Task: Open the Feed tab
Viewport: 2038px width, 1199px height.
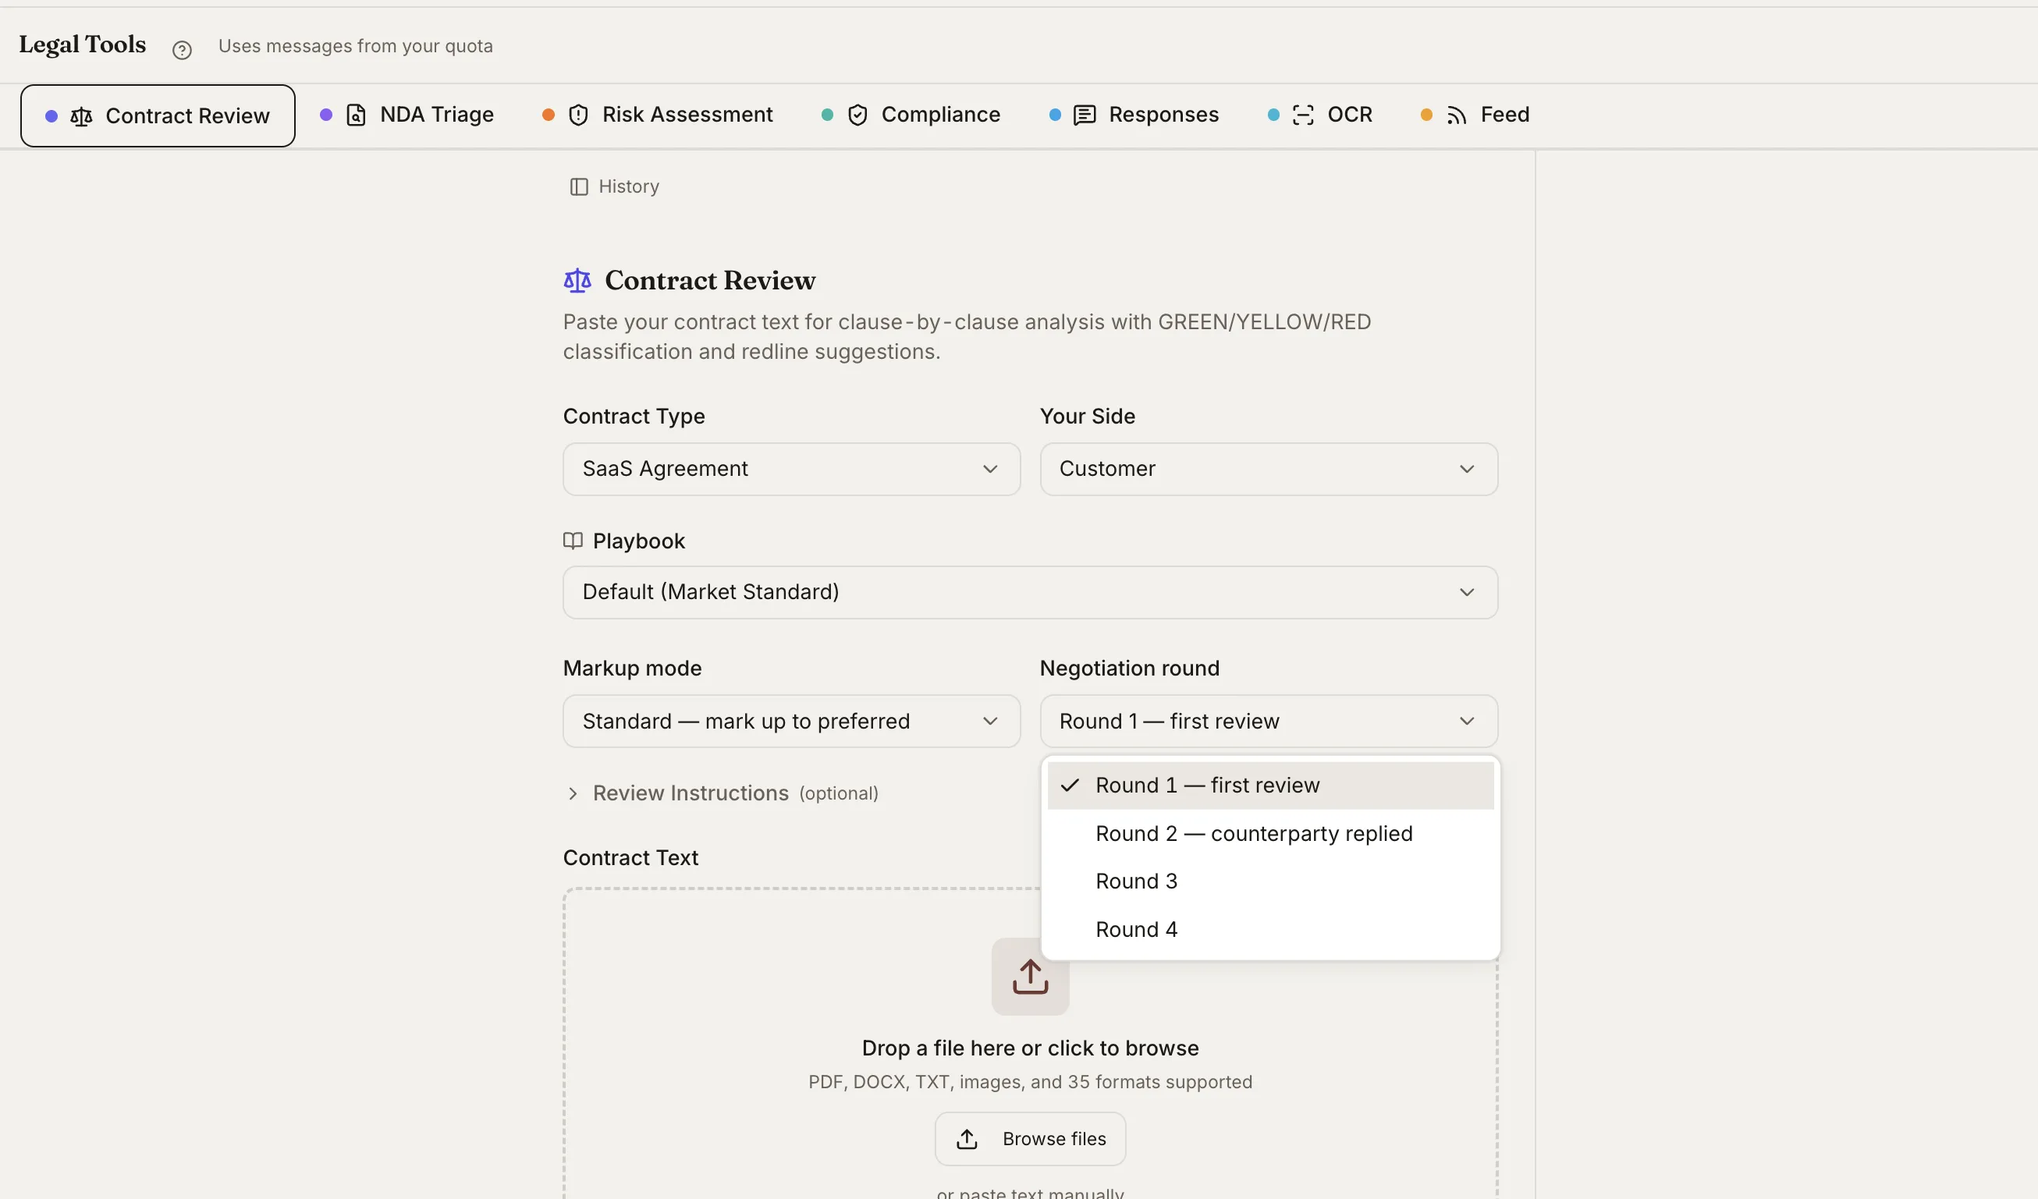Action: coord(1475,115)
